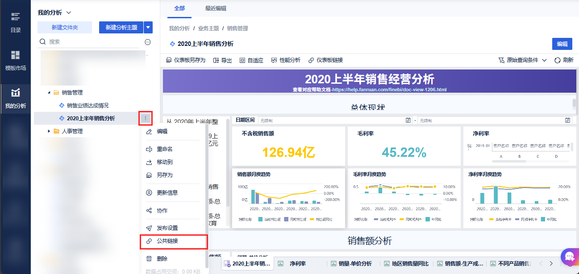This screenshot has height=274, width=579.
Task: Click the 搜索 search input field
Action: (89, 42)
